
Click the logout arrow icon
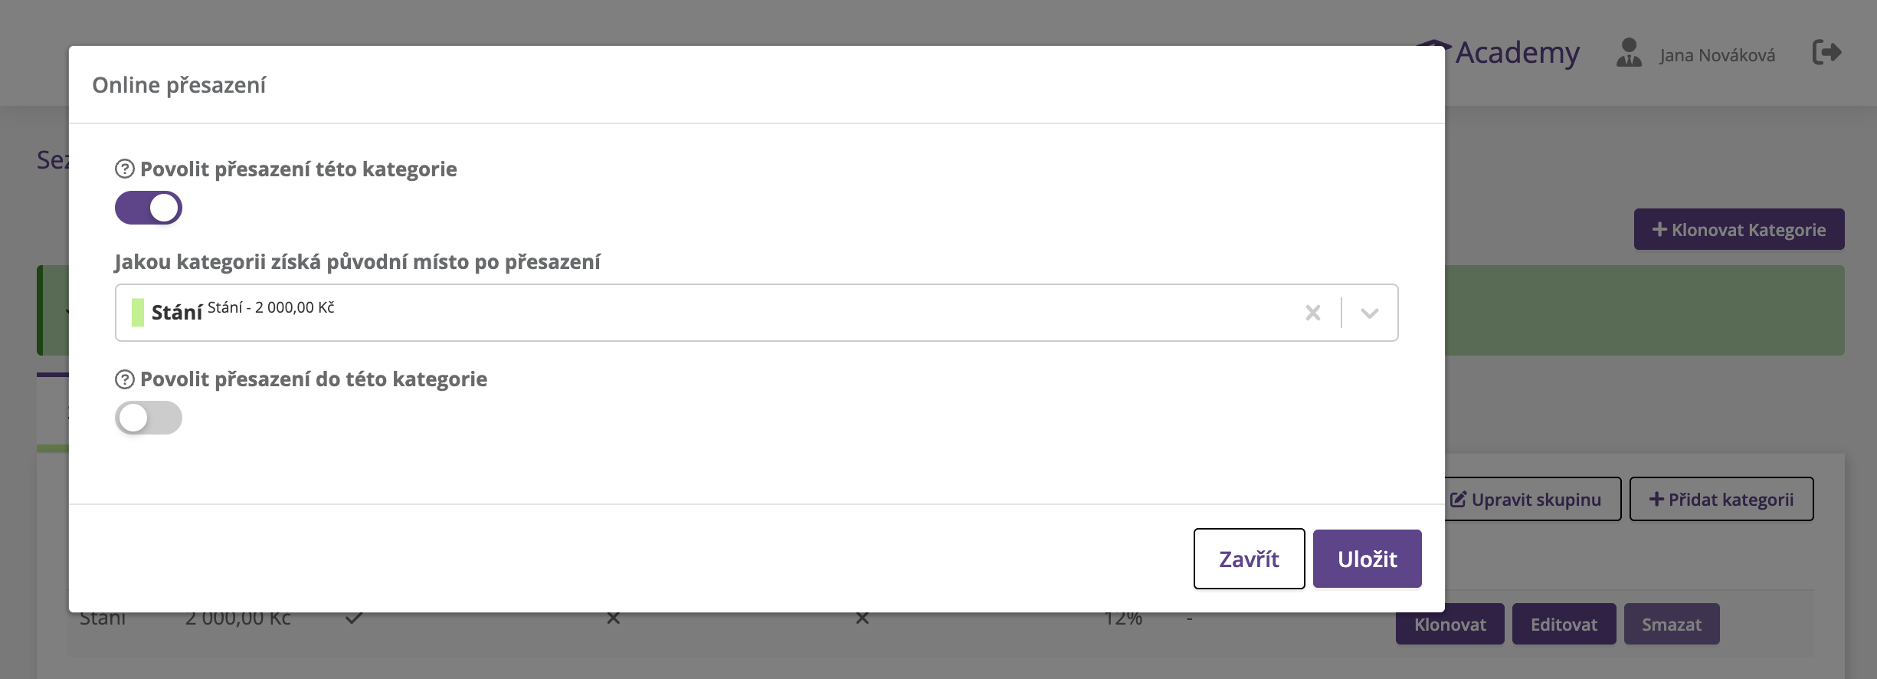1826,53
